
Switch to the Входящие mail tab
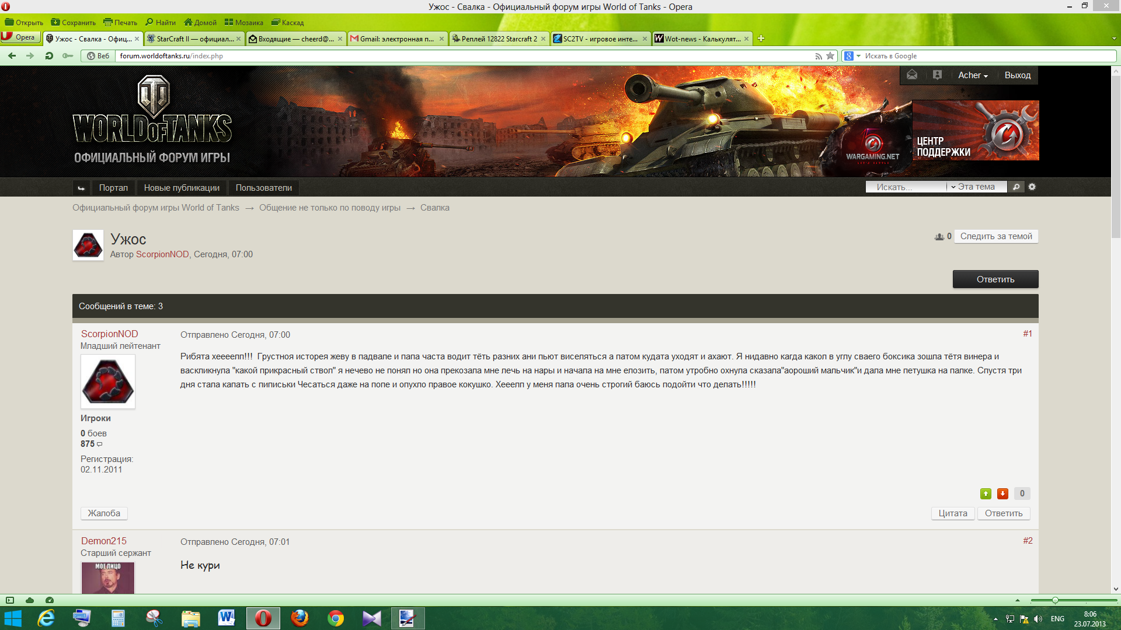click(x=296, y=39)
